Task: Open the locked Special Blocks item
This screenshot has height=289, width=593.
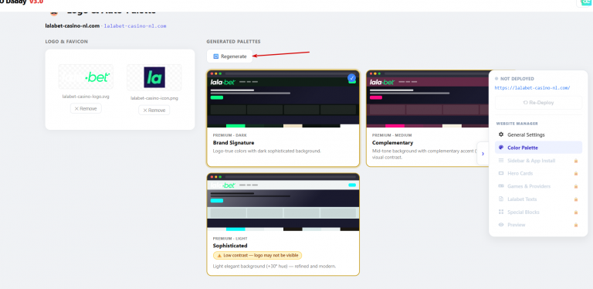Action: pos(538,212)
